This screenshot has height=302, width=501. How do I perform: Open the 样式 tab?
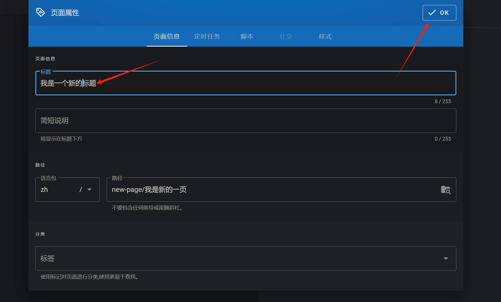[325, 37]
